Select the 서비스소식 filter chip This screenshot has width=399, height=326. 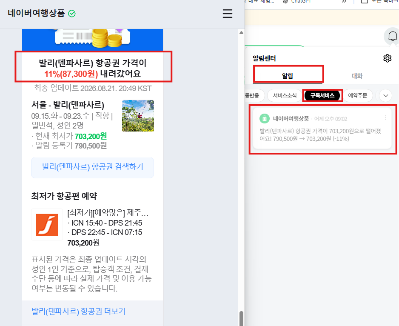pyautogui.click(x=285, y=95)
